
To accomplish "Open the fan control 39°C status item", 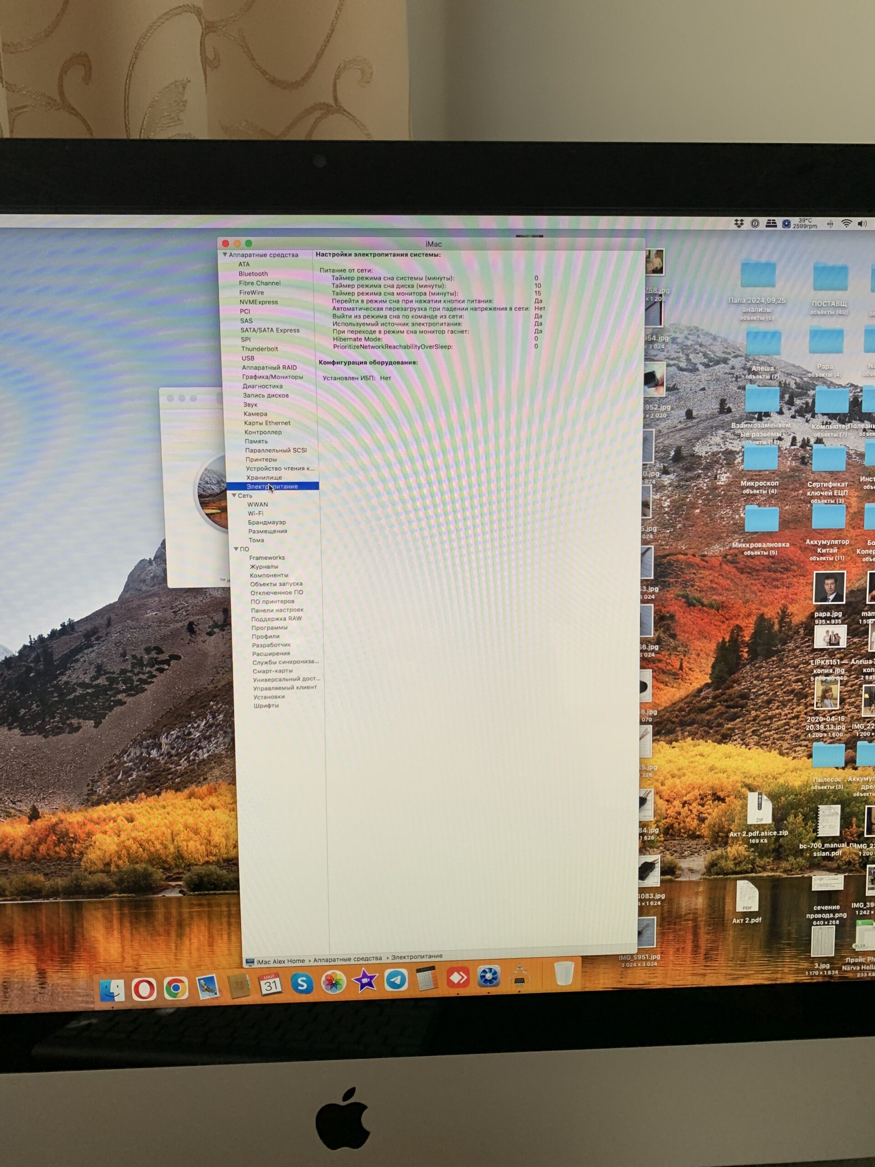I will tap(801, 223).
